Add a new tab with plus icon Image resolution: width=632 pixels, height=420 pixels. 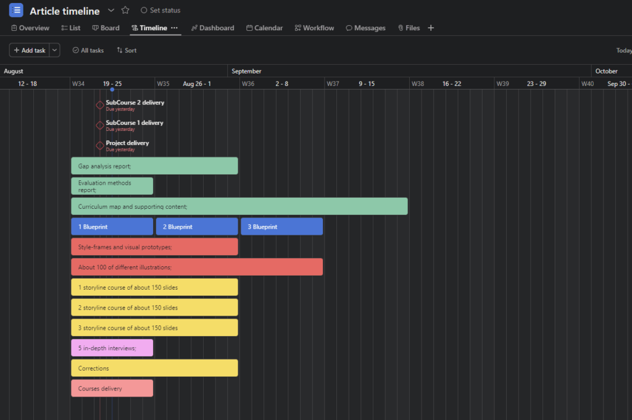(431, 28)
